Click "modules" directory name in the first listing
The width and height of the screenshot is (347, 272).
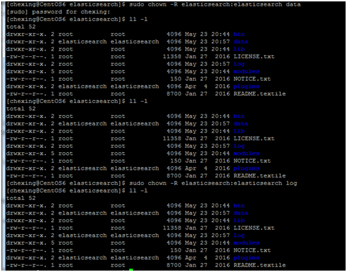click(x=247, y=72)
